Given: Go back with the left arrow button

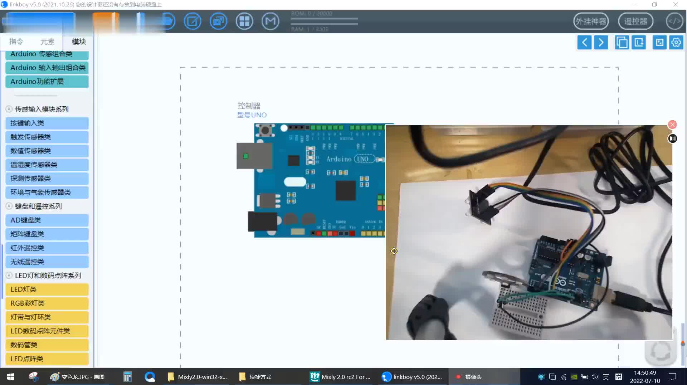Looking at the screenshot, I should [x=584, y=42].
